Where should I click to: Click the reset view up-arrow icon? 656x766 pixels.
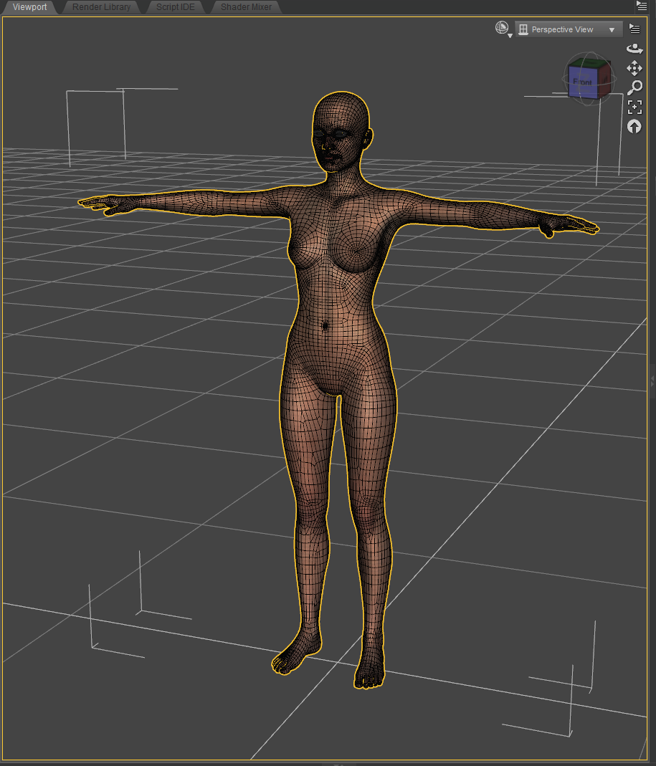tap(634, 127)
